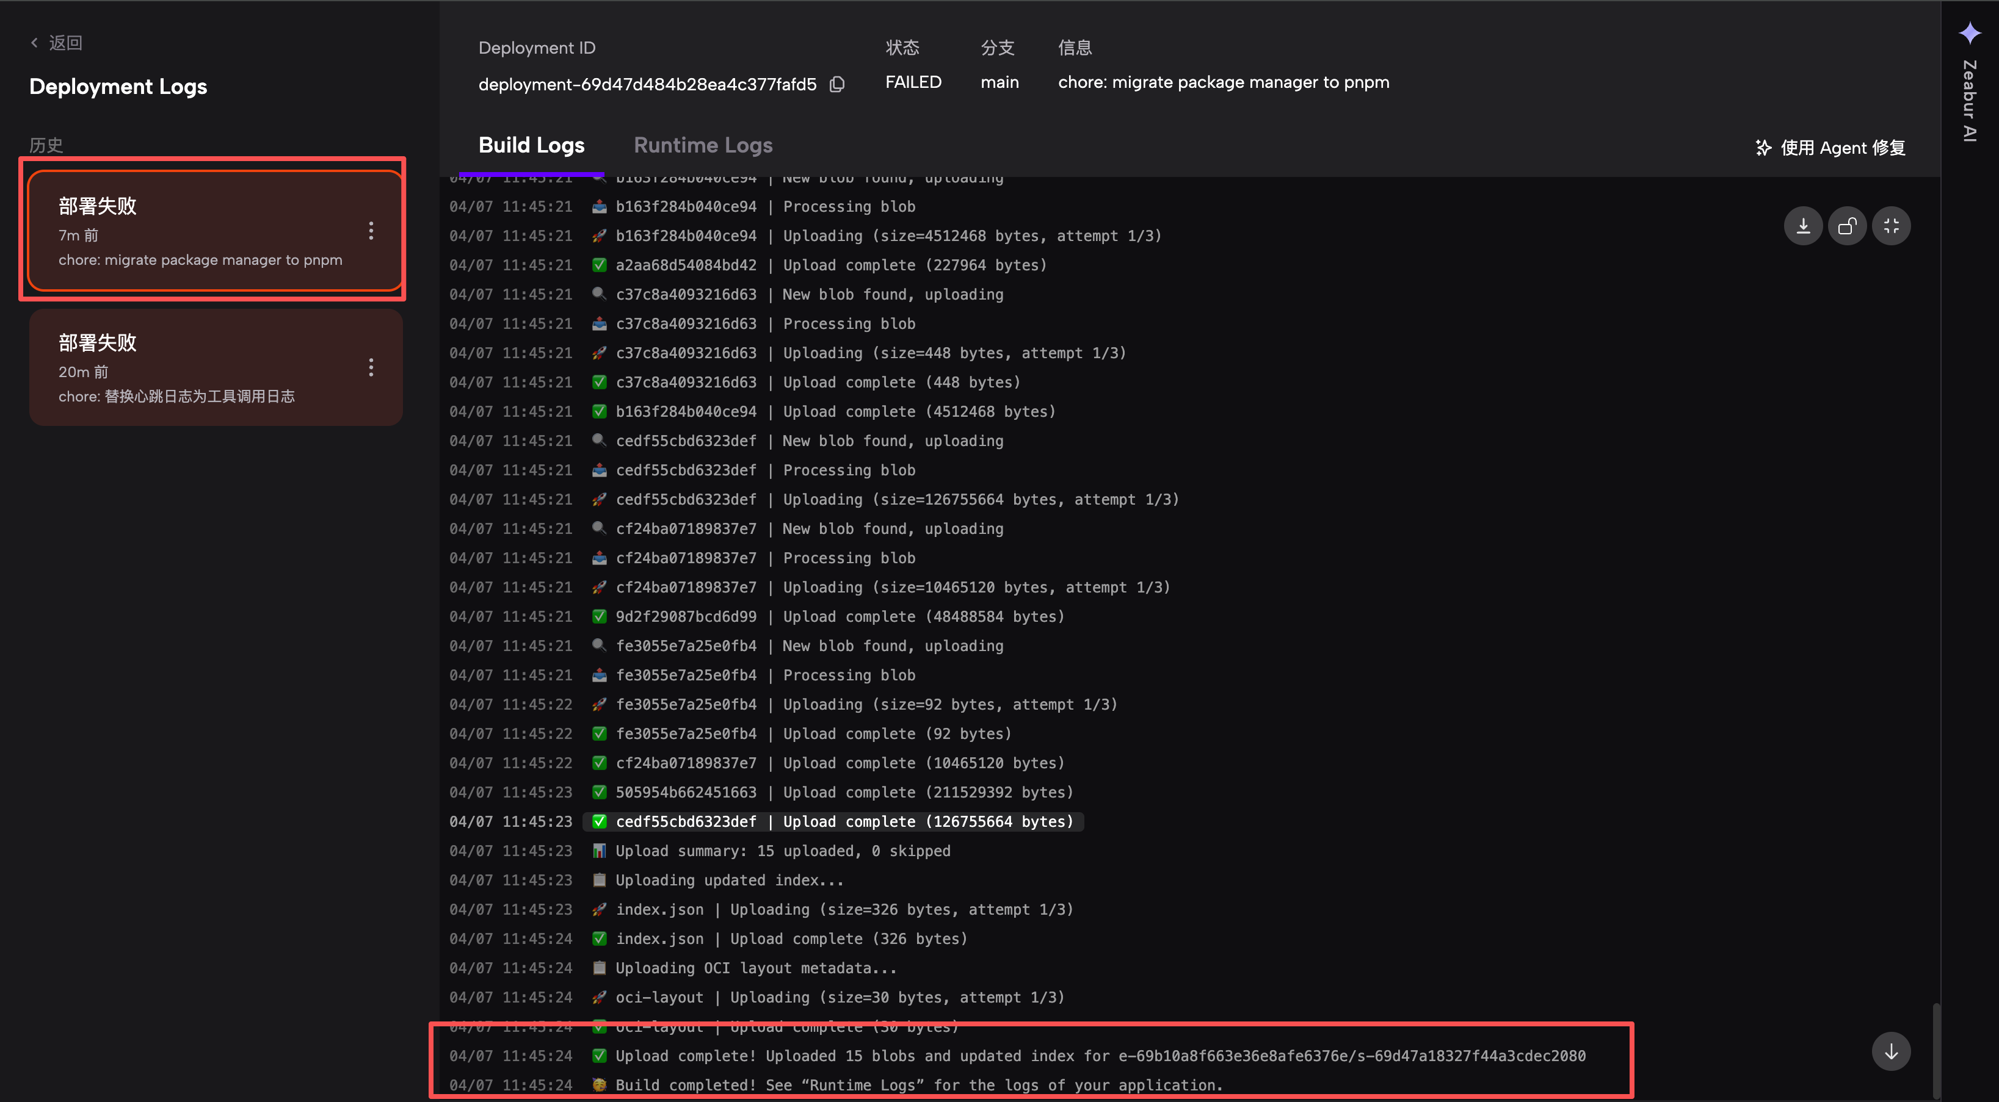Download the build logs

click(x=1802, y=226)
